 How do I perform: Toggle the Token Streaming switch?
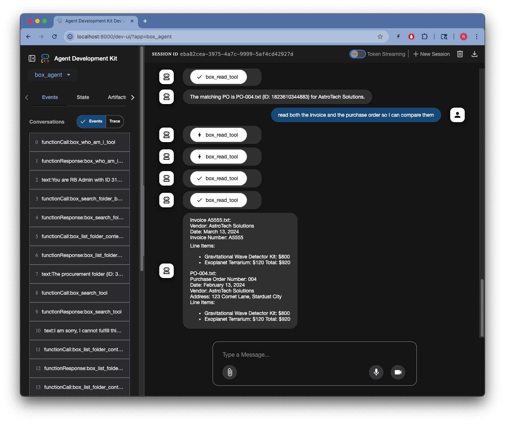(x=357, y=54)
